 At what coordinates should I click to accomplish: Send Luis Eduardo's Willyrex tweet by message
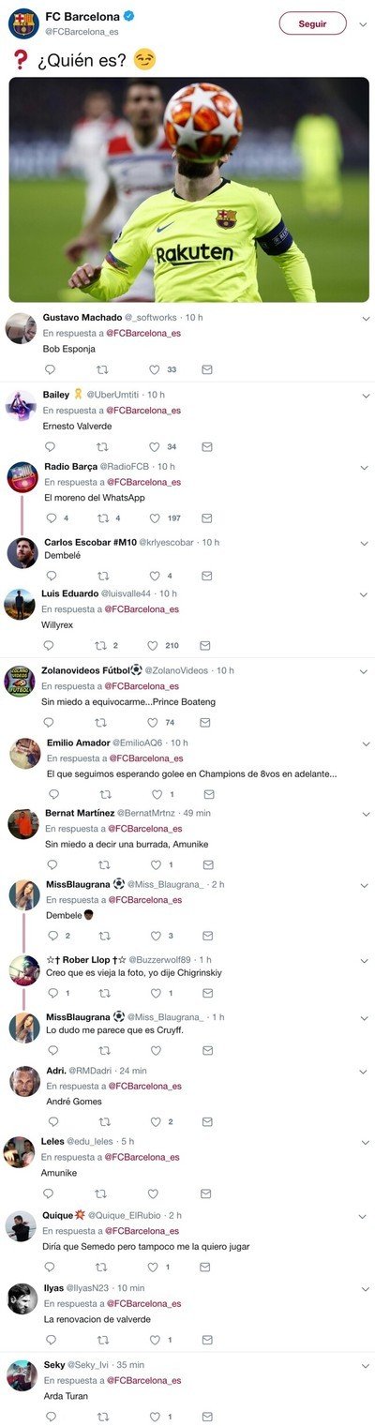[206, 645]
